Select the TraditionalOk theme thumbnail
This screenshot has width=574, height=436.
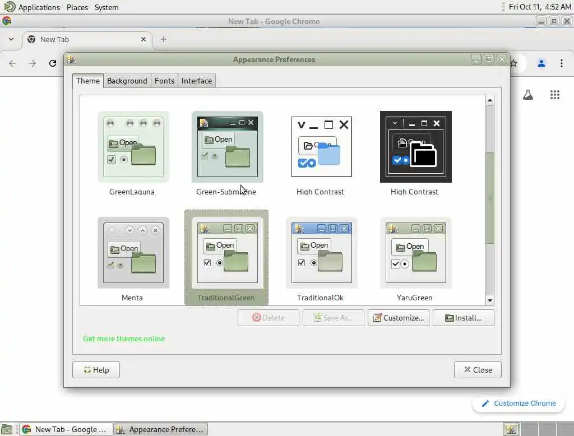[321, 253]
